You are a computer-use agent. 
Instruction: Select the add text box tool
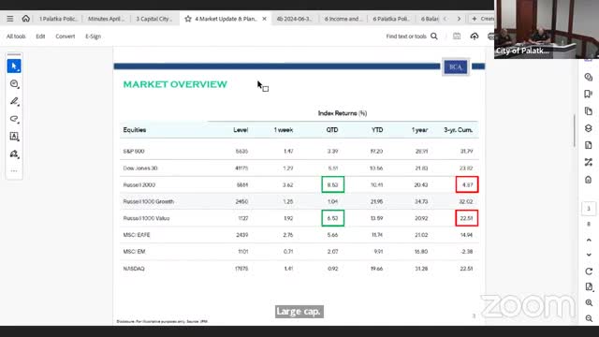point(14,137)
